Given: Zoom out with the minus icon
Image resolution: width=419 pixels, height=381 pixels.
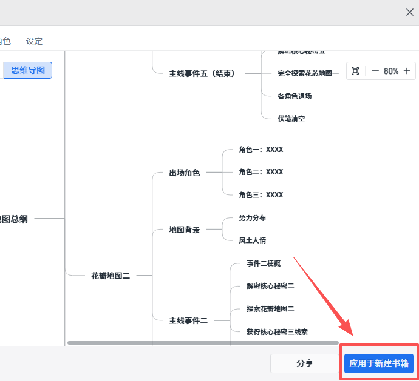Looking at the screenshot, I should 375,71.
